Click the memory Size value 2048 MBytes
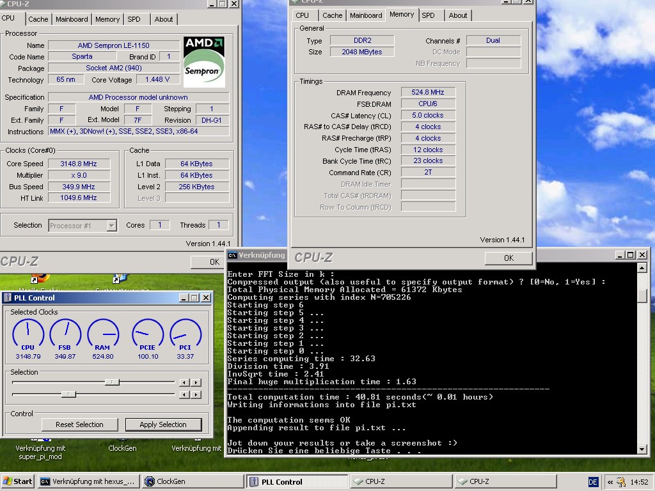Screen dimensions: 655x491 click(x=362, y=52)
